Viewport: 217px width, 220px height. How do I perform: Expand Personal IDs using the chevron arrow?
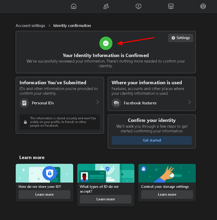[x=98, y=102]
